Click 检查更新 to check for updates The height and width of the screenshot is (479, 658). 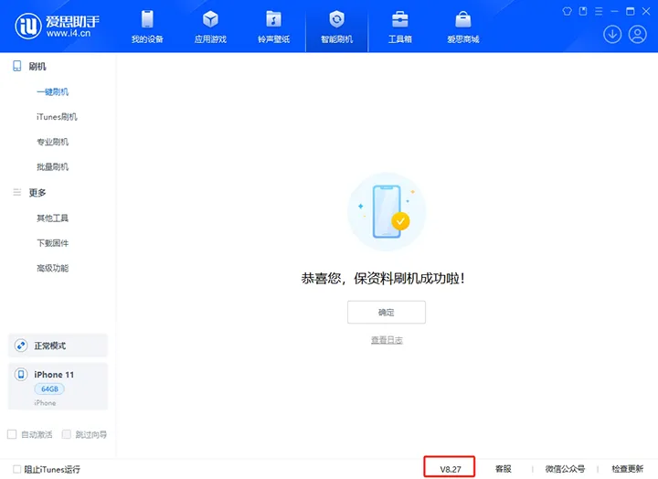pyautogui.click(x=629, y=469)
